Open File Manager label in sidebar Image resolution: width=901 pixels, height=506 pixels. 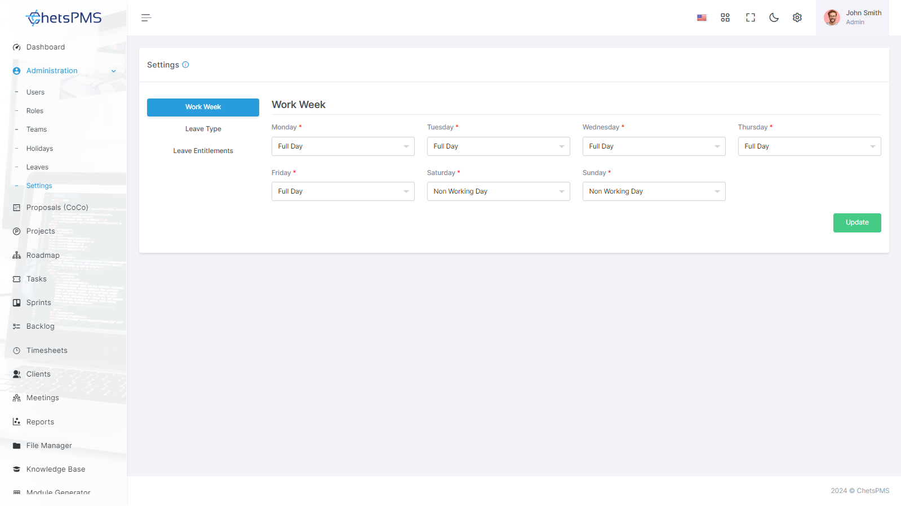point(49,446)
